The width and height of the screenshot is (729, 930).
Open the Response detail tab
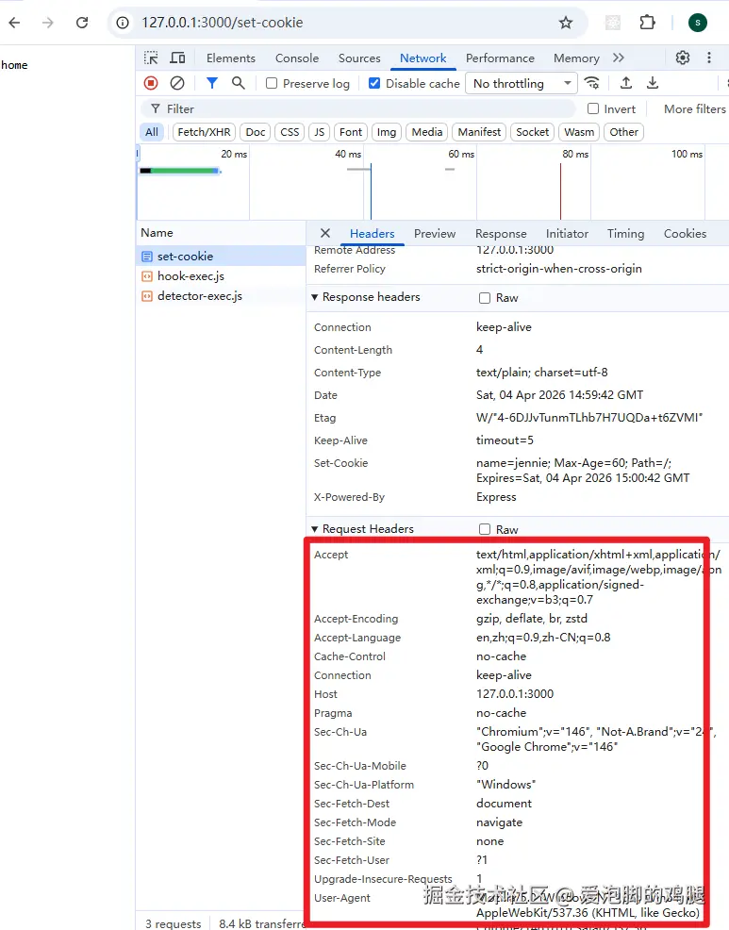[x=501, y=234]
